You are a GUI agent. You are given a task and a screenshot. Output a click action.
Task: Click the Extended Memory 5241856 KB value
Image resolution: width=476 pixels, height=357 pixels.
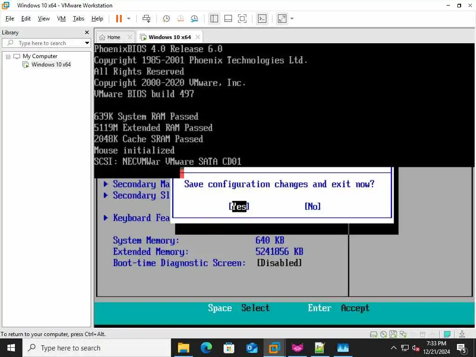click(279, 251)
